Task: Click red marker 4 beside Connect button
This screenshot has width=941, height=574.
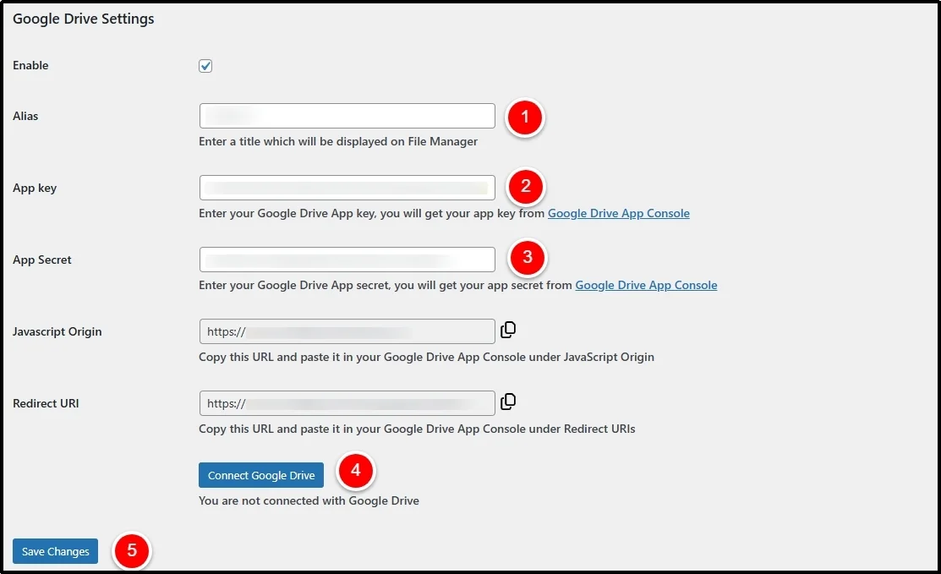Action: pos(355,470)
